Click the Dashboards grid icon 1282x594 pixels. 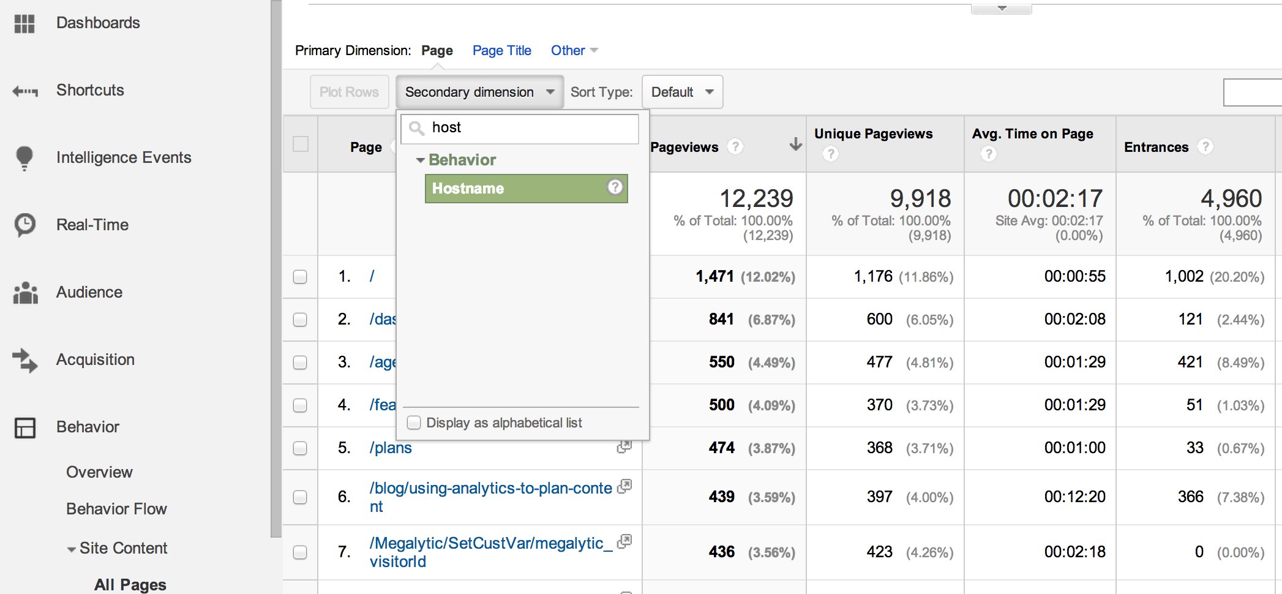coord(24,23)
